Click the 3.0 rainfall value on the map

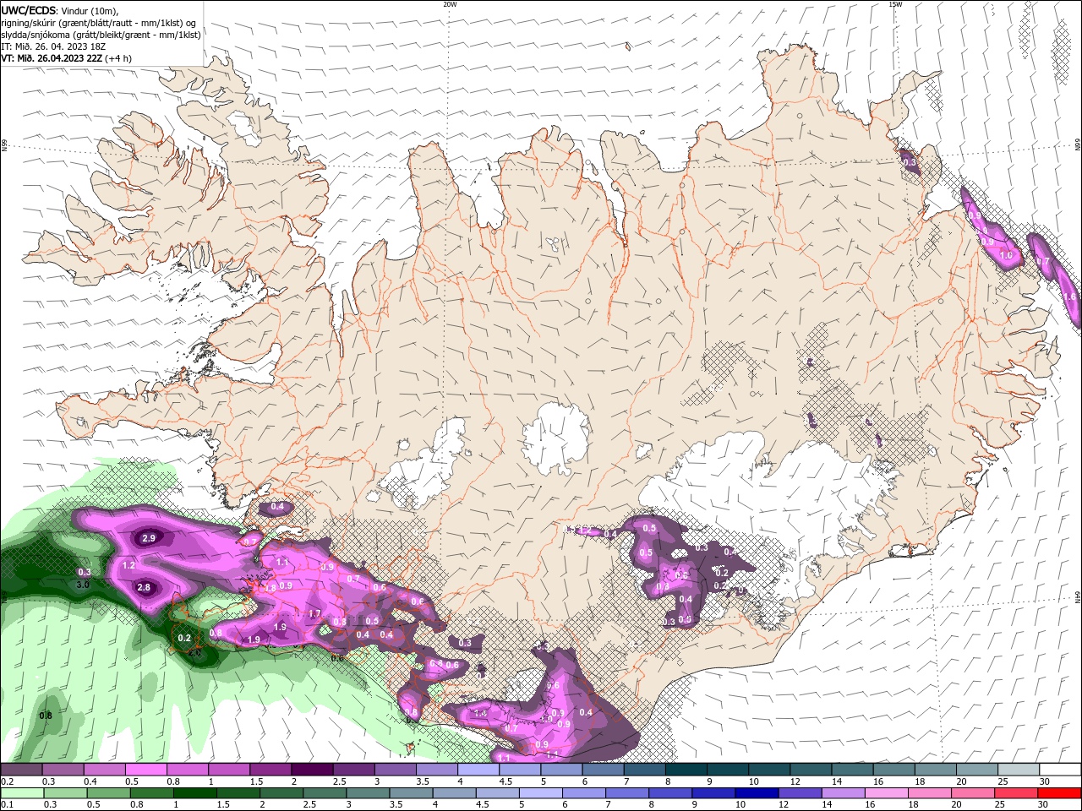(83, 585)
